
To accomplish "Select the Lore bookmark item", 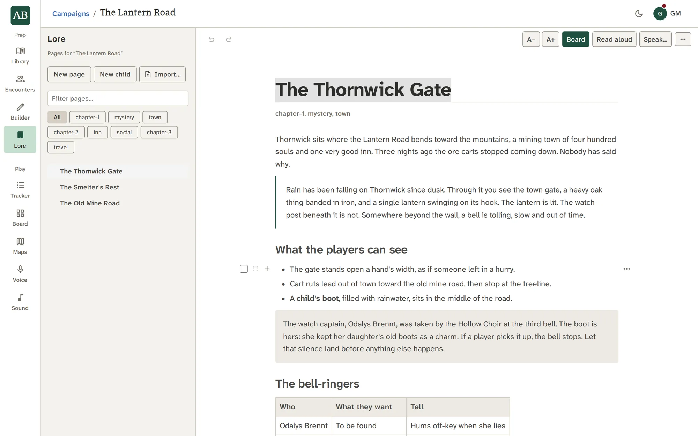I will 20,140.
